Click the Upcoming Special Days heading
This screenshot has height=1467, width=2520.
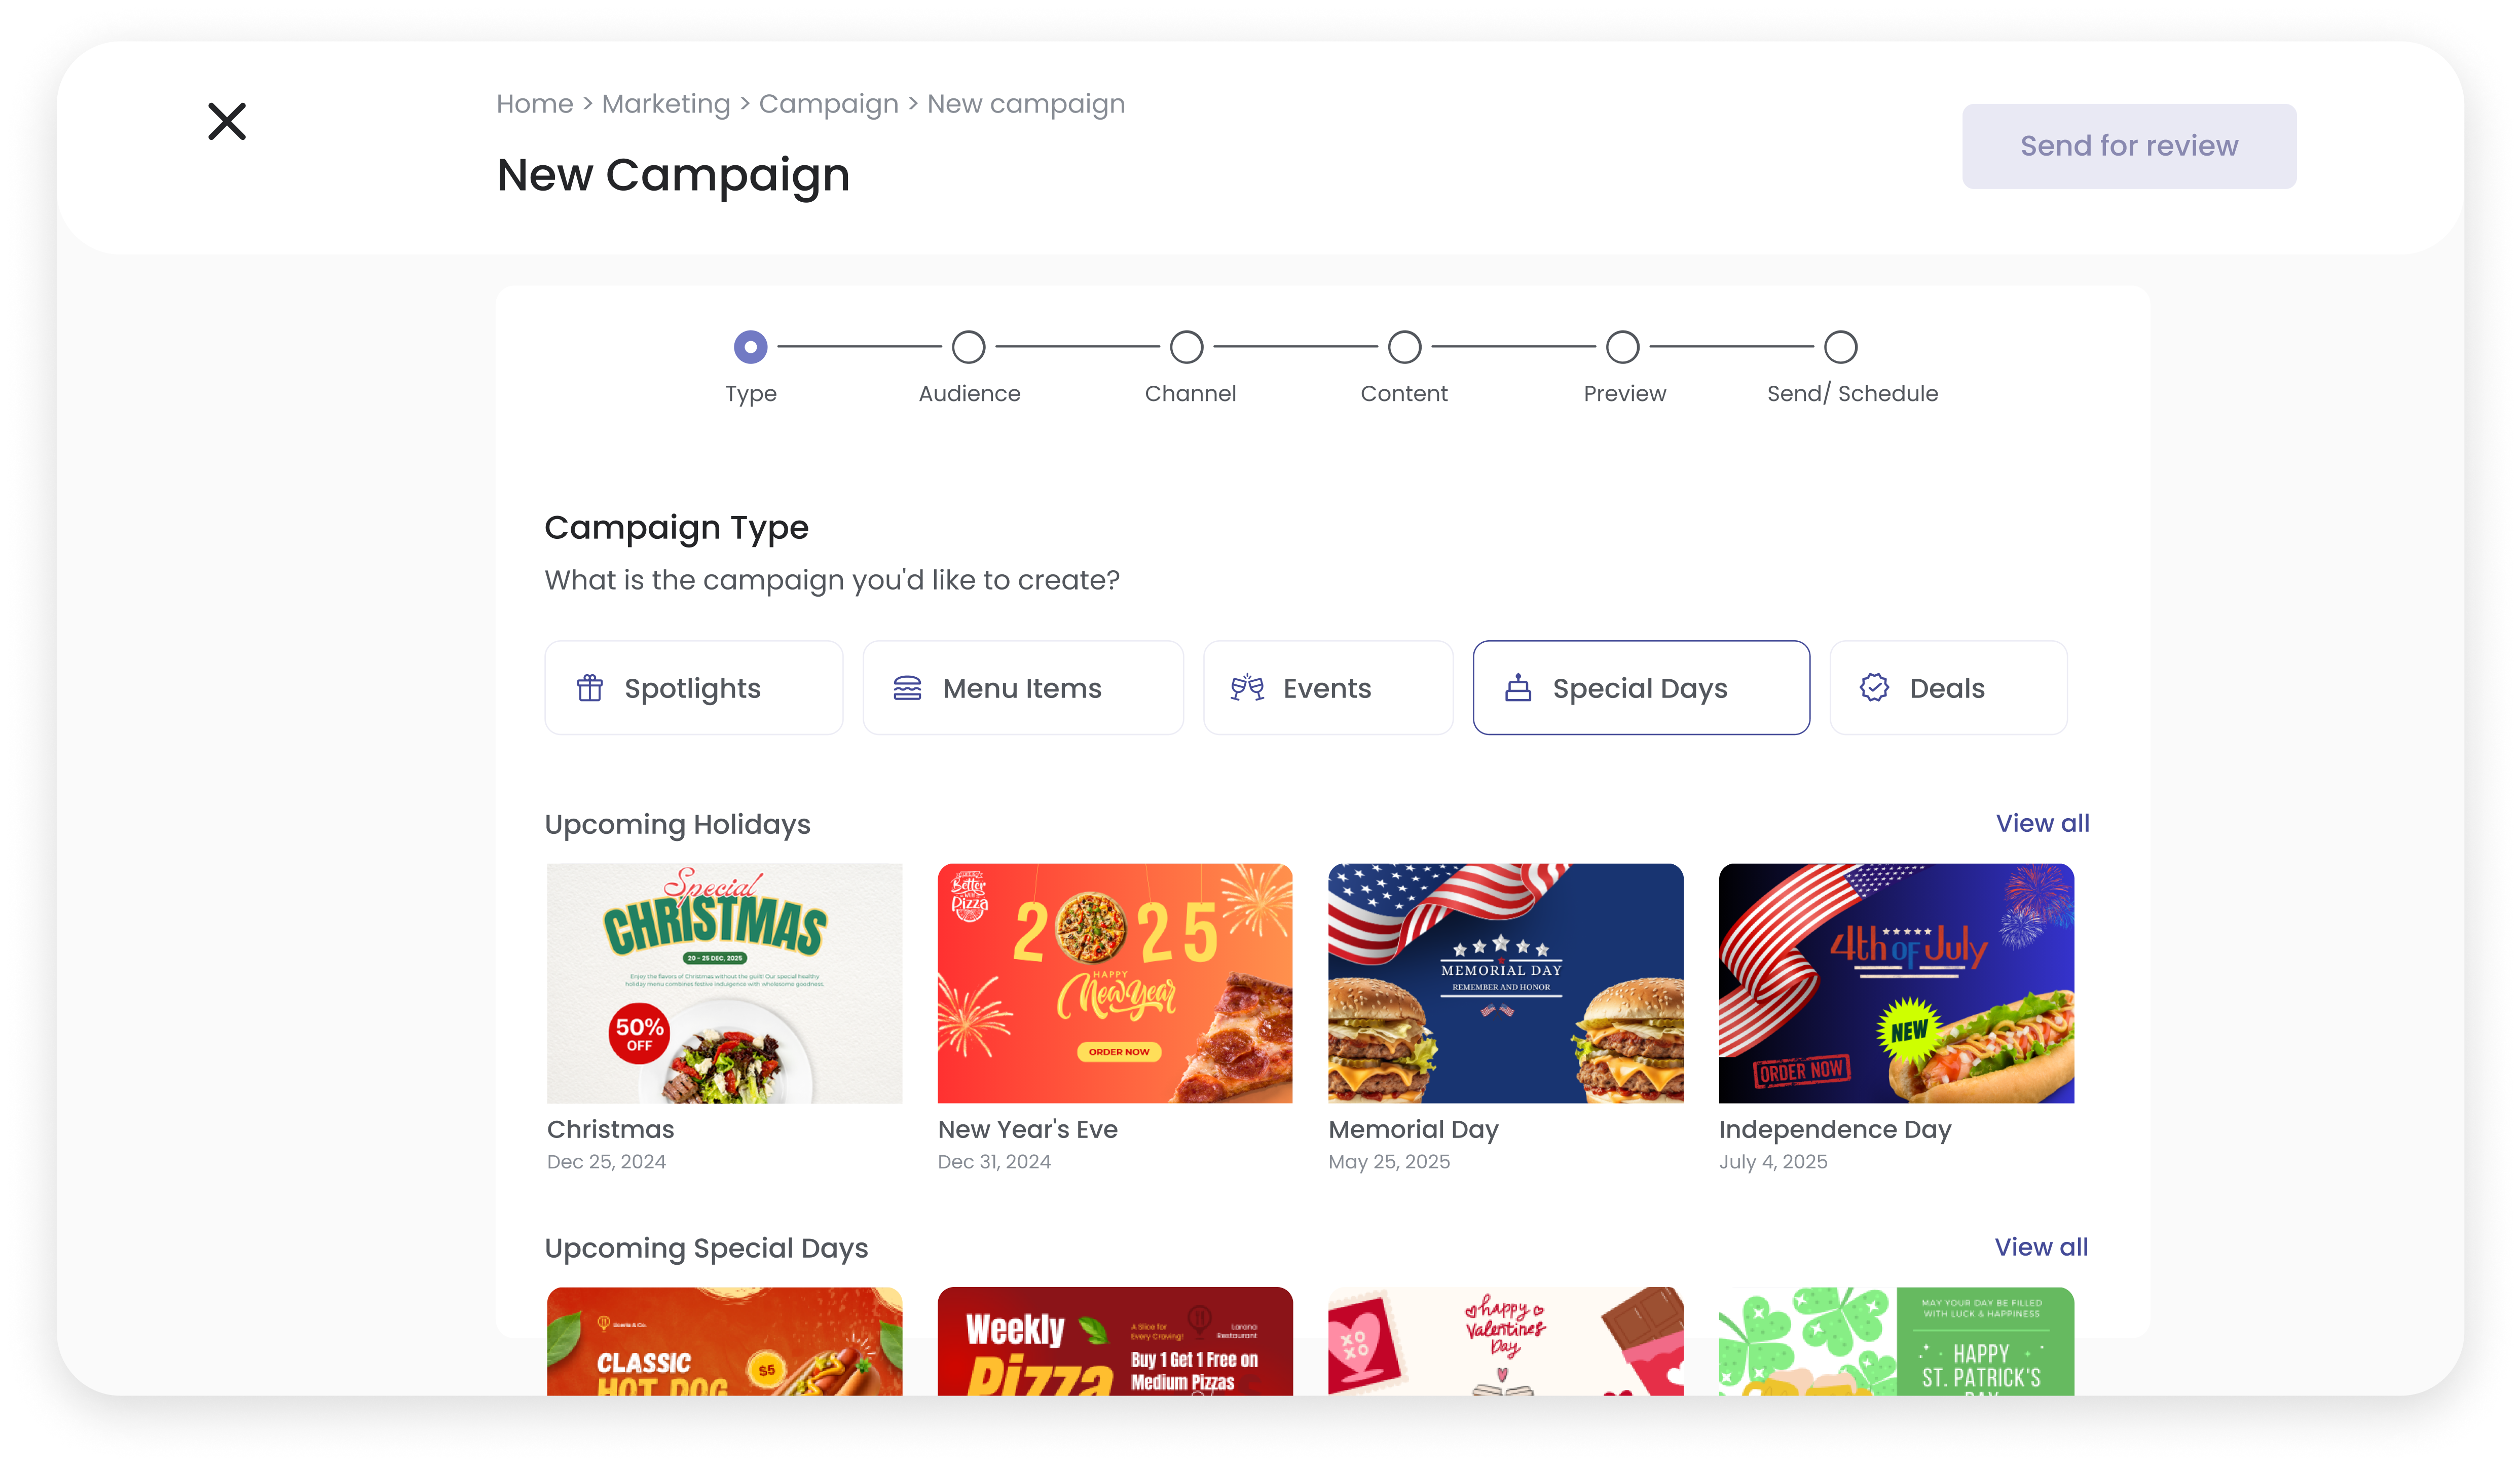click(x=706, y=1249)
